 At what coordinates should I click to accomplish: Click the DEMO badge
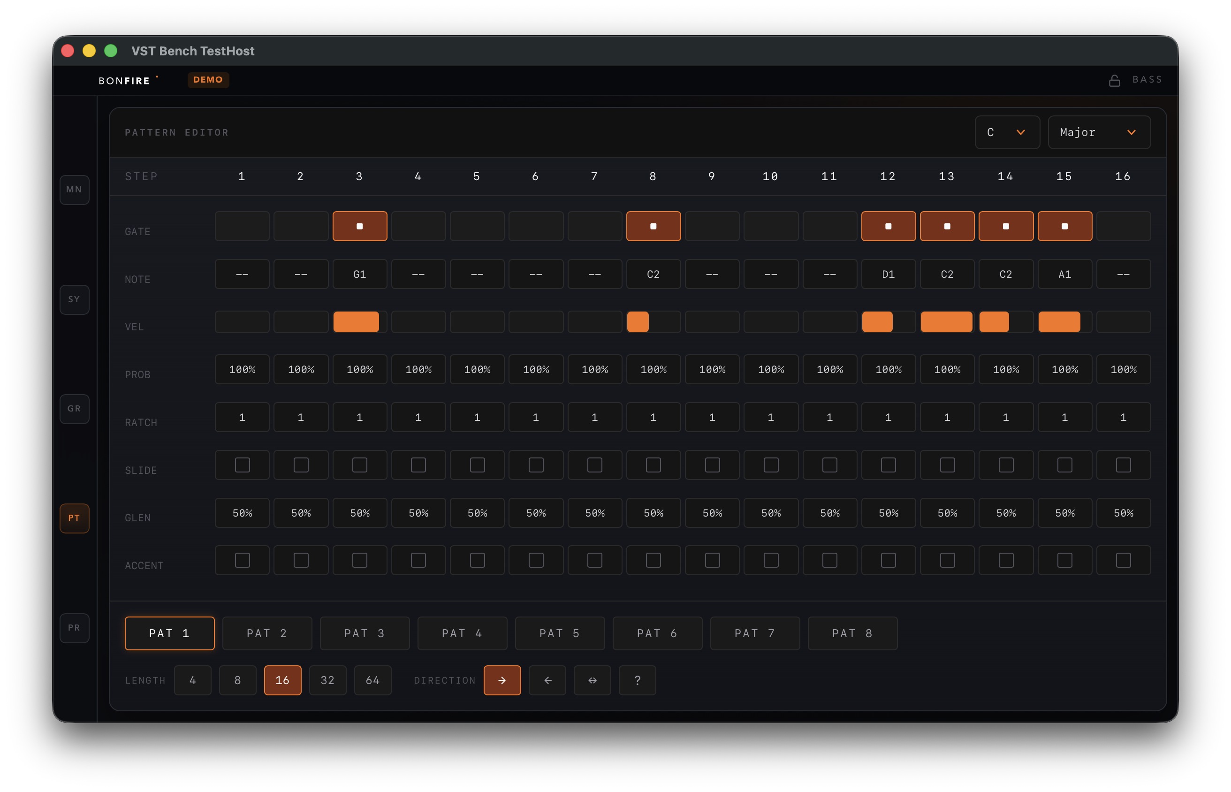(x=208, y=80)
